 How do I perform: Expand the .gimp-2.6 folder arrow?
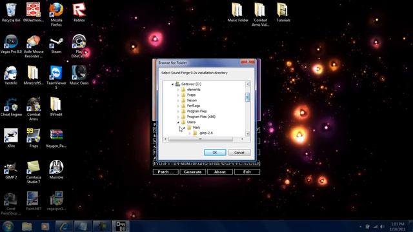click(190, 133)
